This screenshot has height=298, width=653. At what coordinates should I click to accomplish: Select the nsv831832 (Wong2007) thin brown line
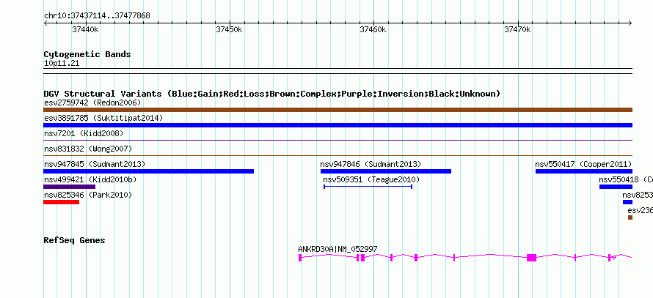click(x=338, y=156)
